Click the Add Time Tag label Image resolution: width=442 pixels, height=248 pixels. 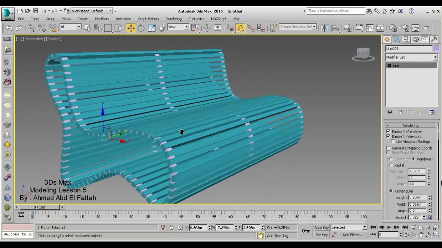pyautogui.click(x=277, y=236)
